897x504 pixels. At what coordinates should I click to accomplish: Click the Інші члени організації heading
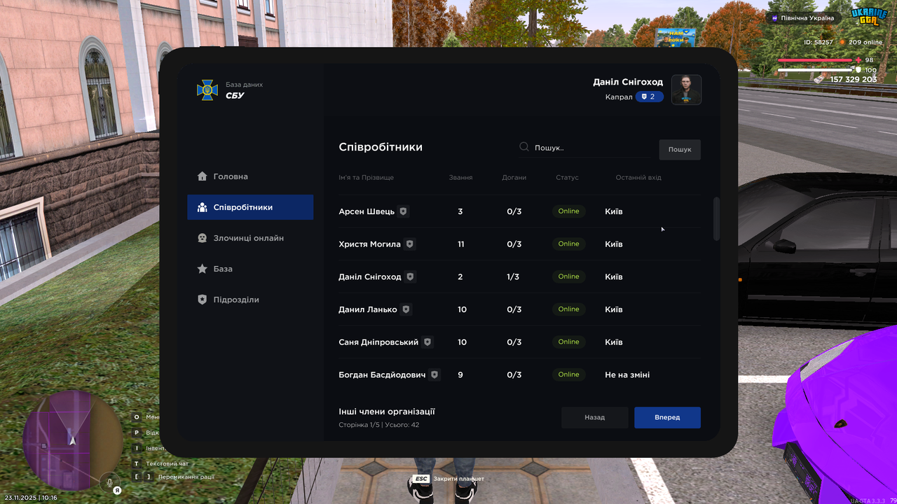point(387,412)
